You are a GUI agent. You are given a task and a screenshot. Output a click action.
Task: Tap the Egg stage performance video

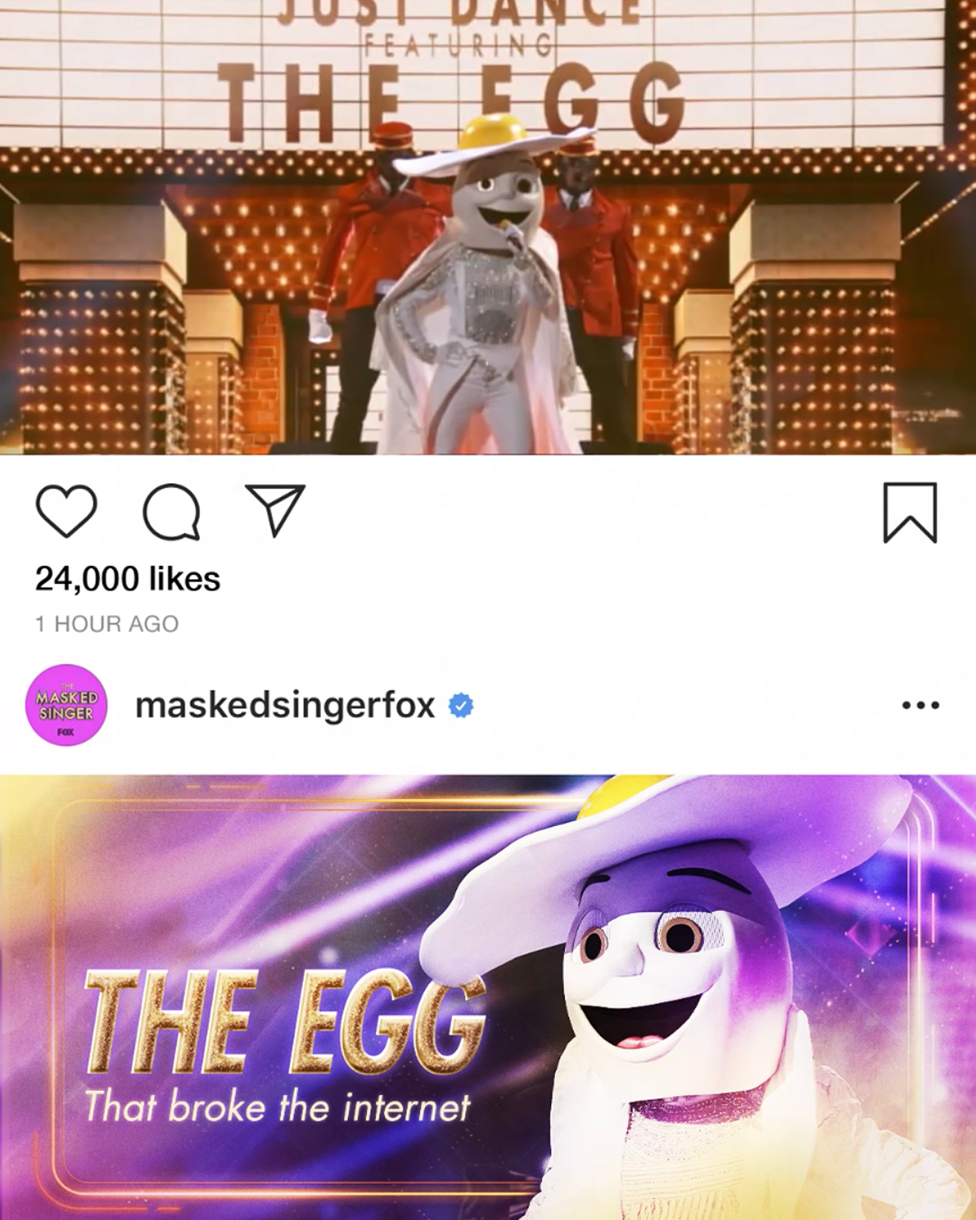click(x=488, y=227)
